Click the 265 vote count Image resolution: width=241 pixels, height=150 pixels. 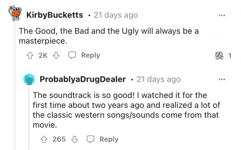coord(59,139)
